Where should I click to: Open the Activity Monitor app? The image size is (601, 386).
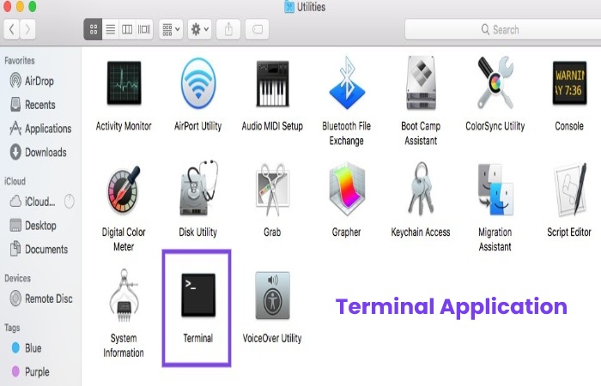pos(124,83)
